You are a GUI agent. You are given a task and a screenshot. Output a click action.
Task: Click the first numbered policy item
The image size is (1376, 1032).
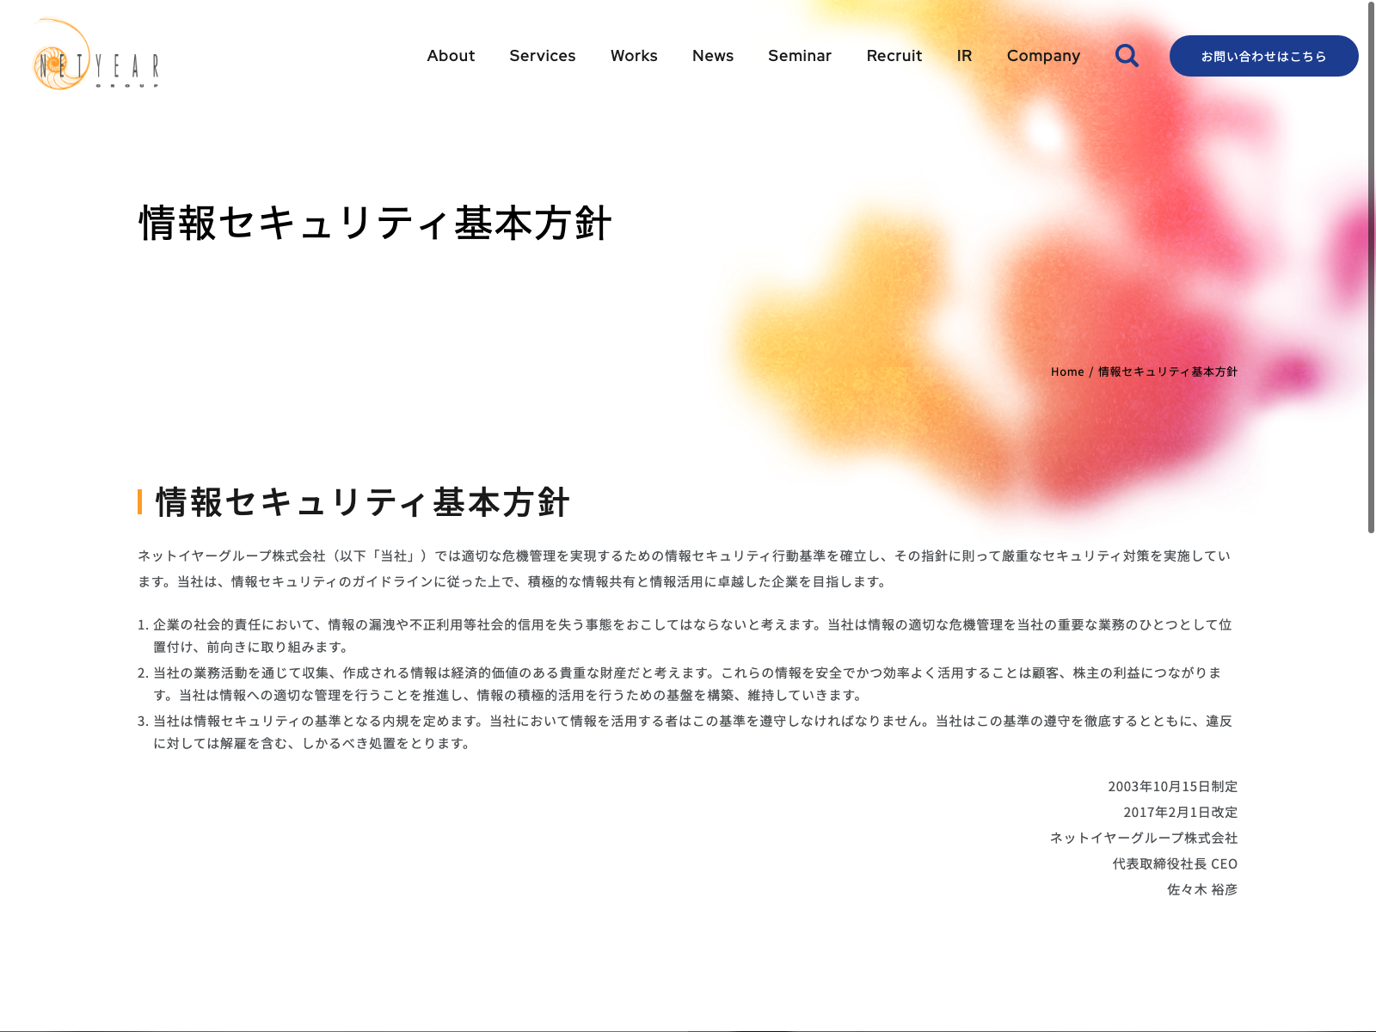[x=691, y=636]
